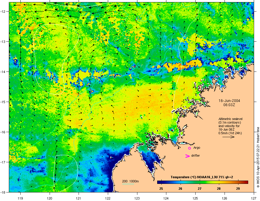Click longitude axis label '124'

166,198
